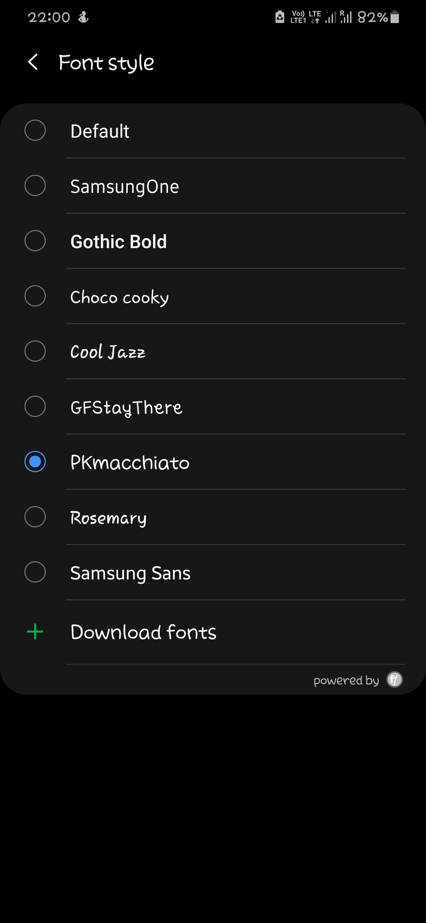
Task: Go back using the arrow icon
Action: pos(33,62)
